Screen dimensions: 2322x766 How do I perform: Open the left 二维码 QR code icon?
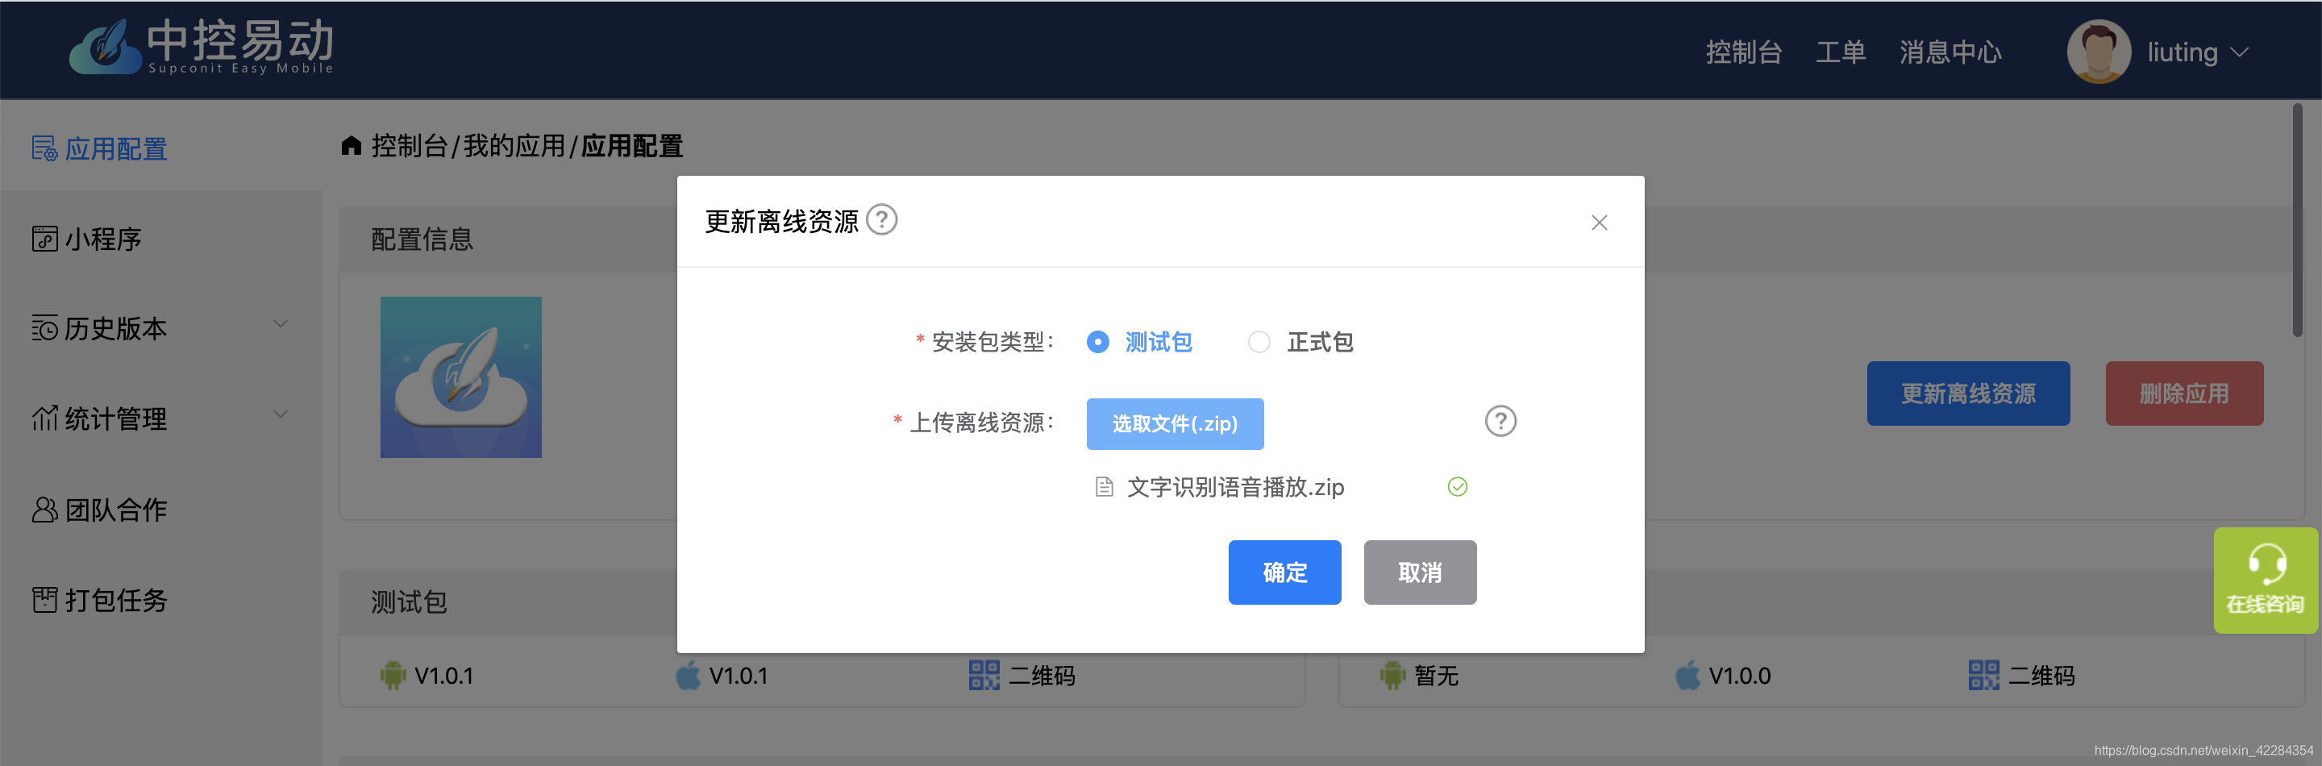[x=984, y=675]
